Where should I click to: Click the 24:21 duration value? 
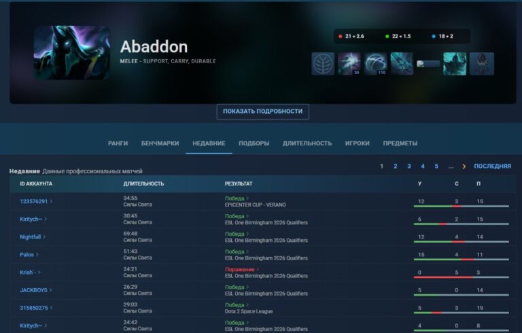[130, 269]
